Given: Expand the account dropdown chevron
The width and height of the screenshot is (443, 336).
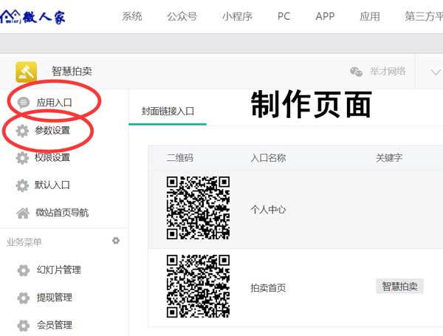Looking at the screenshot, I should (436, 72).
